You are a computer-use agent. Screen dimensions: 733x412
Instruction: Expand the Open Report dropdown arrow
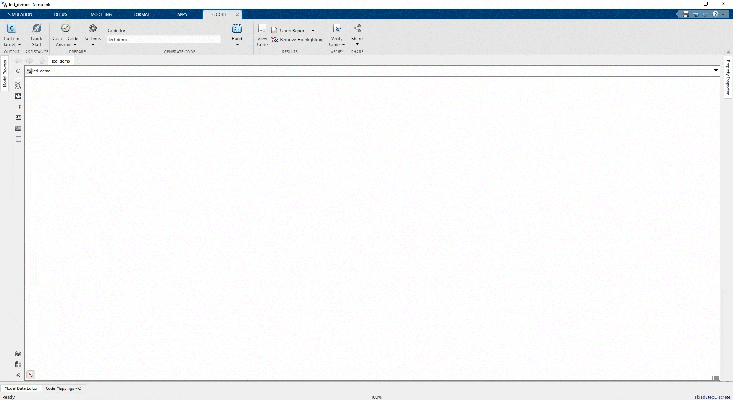click(313, 31)
